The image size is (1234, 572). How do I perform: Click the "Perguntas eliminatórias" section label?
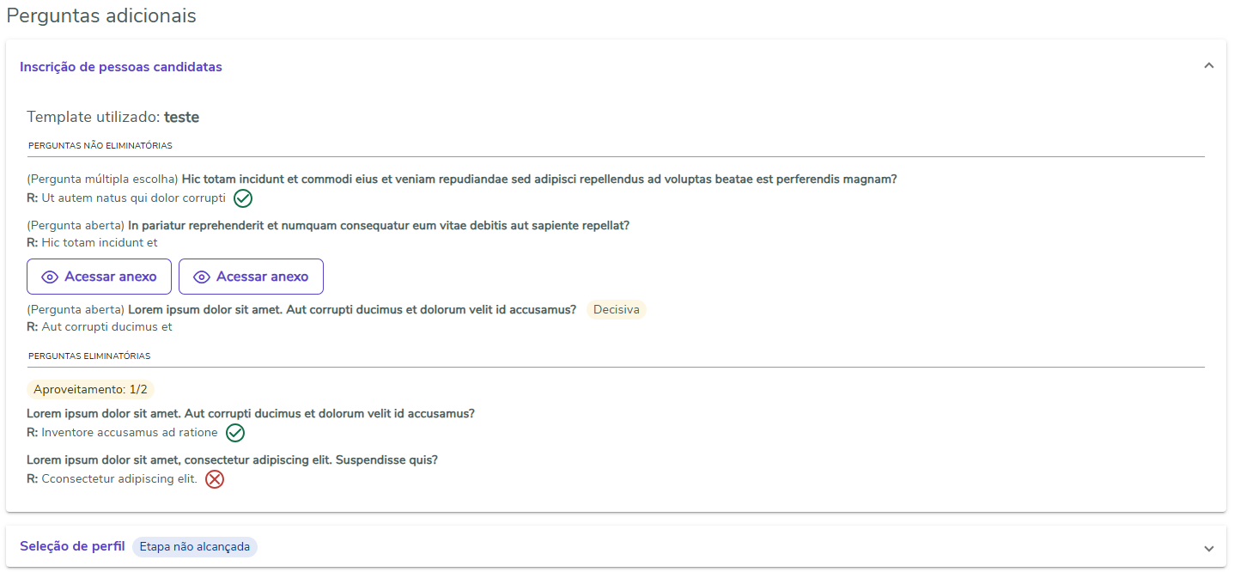point(89,356)
